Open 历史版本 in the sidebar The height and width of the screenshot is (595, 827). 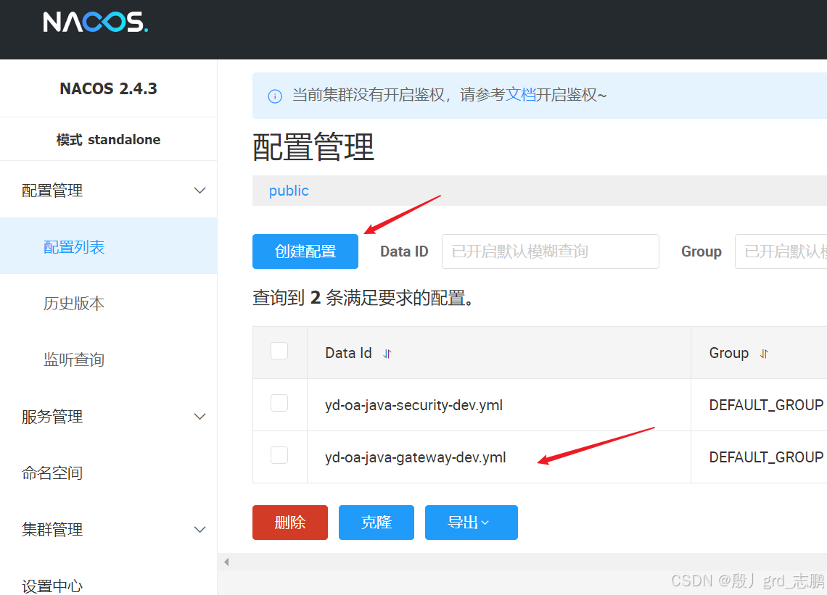point(75,303)
